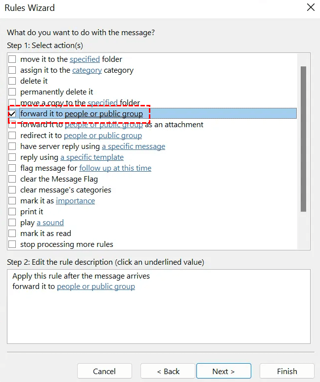Click the actions list vertical scrollbar
This screenshot has height=382, width=320.
(303, 139)
